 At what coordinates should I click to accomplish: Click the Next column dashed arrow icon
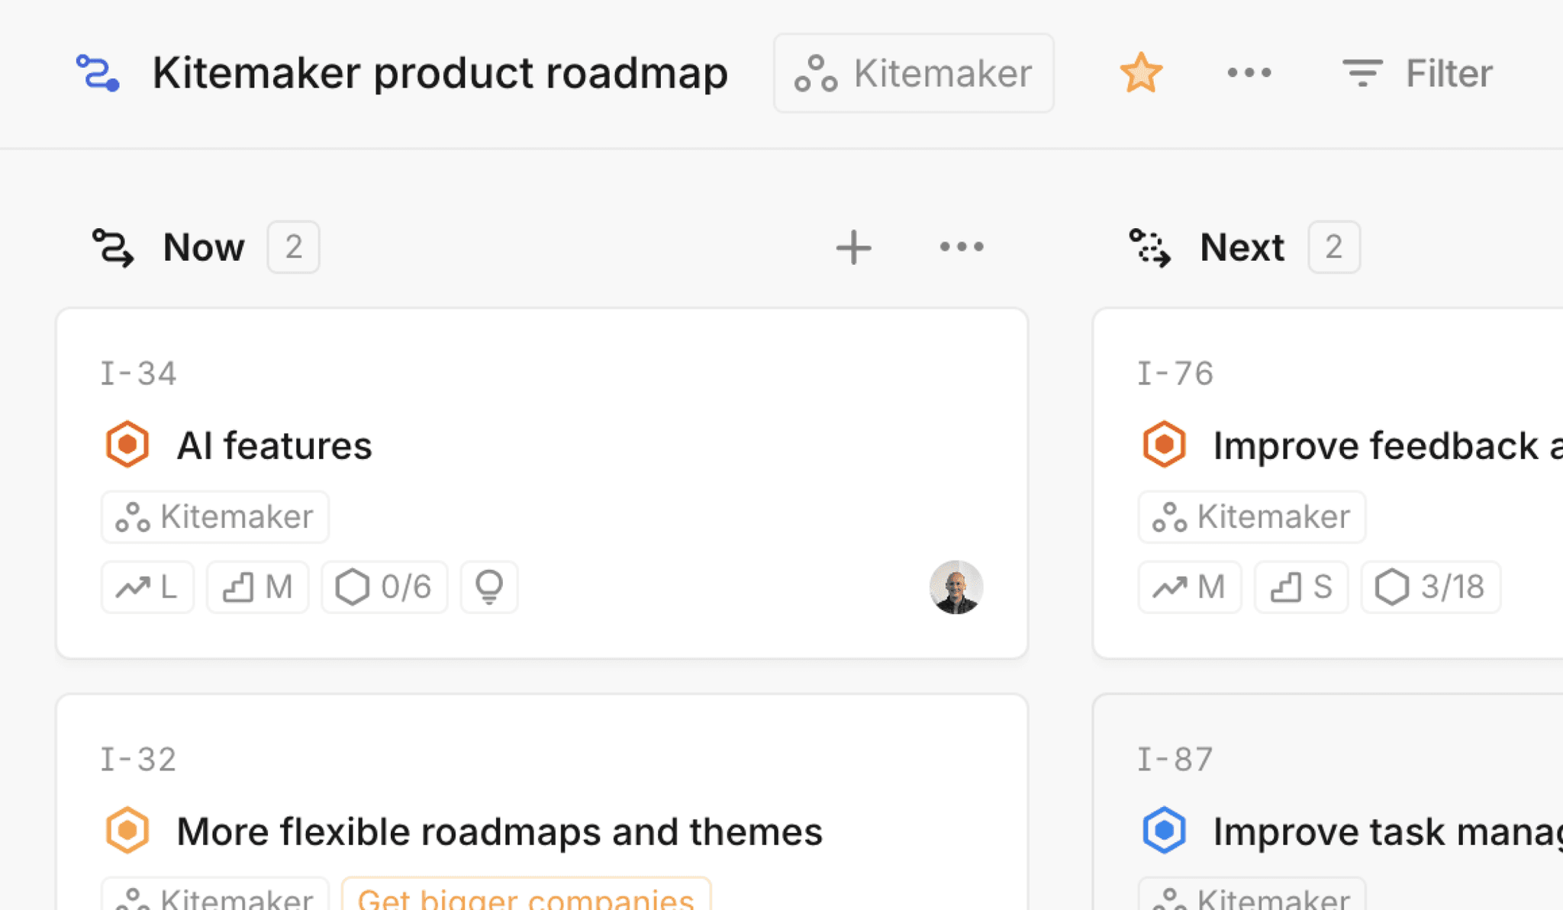[1149, 247]
